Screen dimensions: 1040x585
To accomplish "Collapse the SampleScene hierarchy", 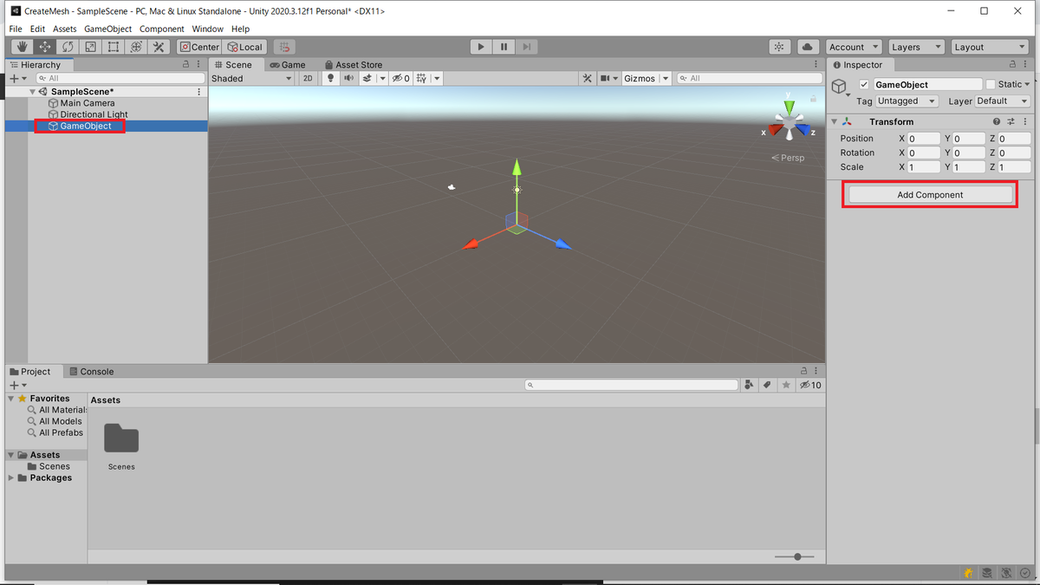I will coord(33,92).
